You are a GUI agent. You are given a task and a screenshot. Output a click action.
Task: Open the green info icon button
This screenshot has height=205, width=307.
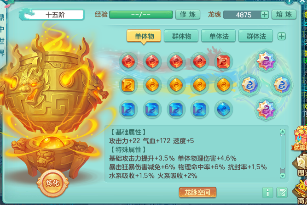pos(267,193)
